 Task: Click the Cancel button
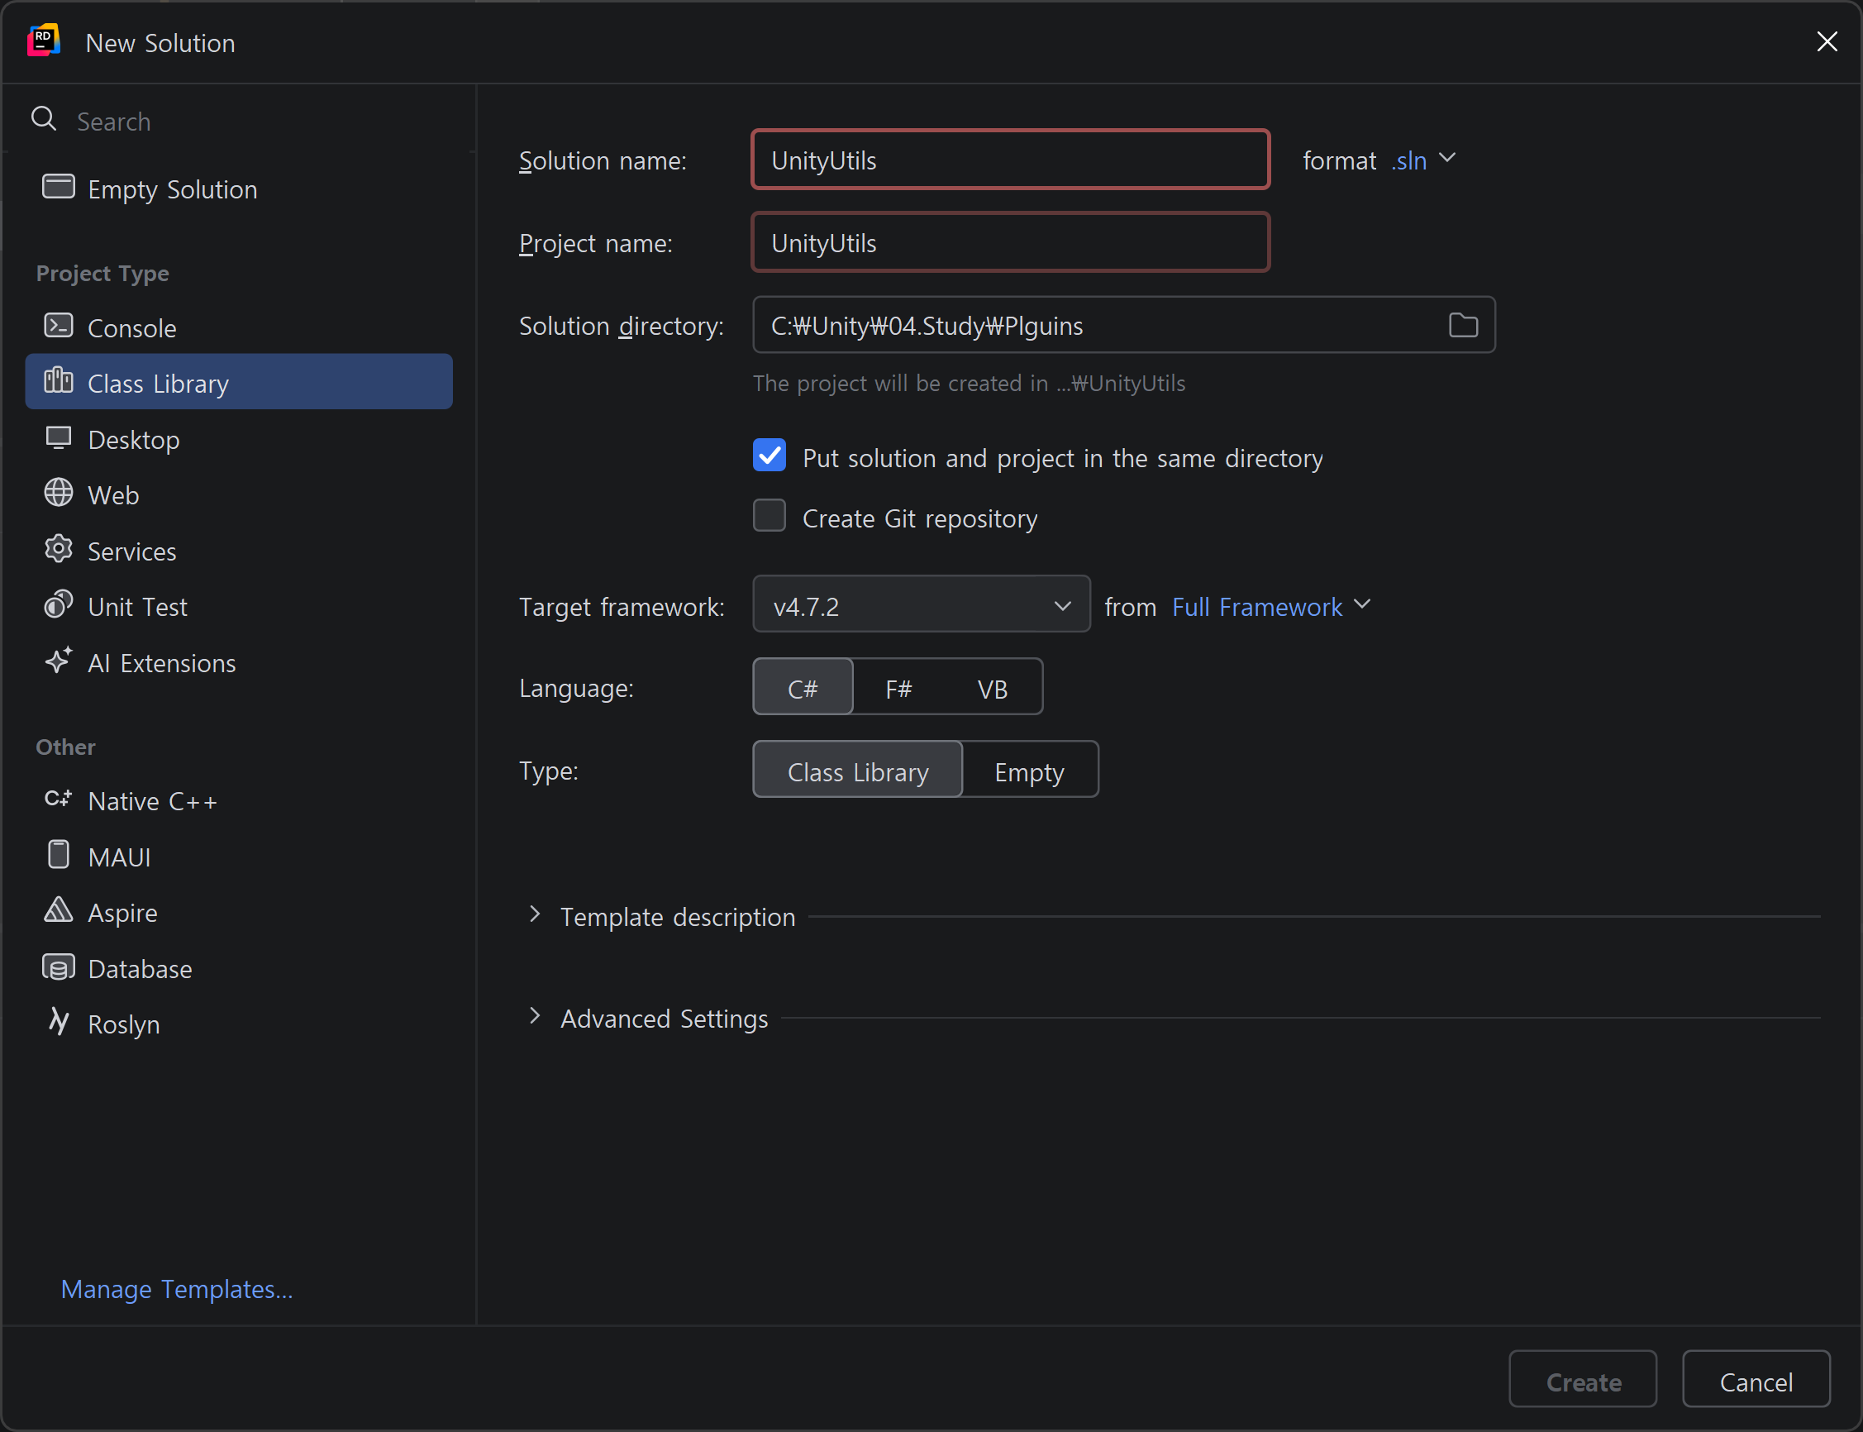(1755, 1380)
